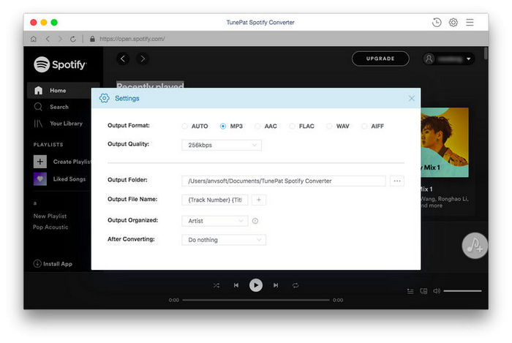
Task: Adjust the volume slider
Action: click(462, 291)
